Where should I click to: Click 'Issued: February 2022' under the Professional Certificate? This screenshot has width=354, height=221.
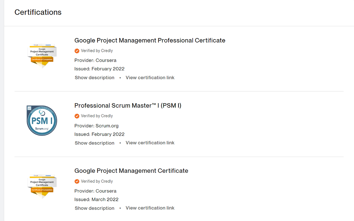pyautogui.click(x=100, y=69)
